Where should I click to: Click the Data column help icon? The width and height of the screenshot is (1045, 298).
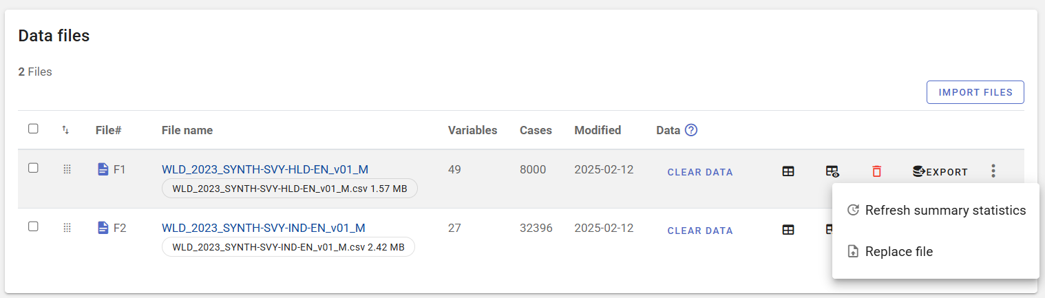(691, 130)
